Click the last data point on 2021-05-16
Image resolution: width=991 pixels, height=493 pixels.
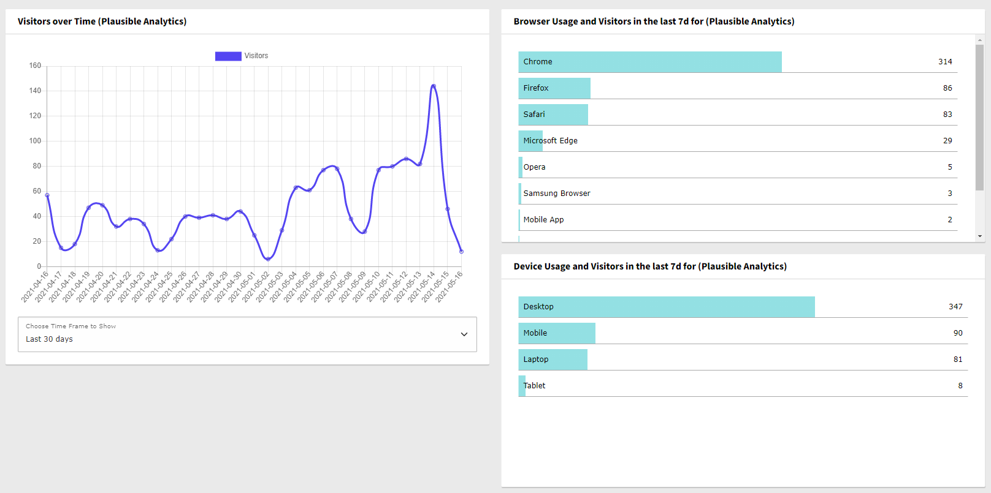tap(461, 251)
